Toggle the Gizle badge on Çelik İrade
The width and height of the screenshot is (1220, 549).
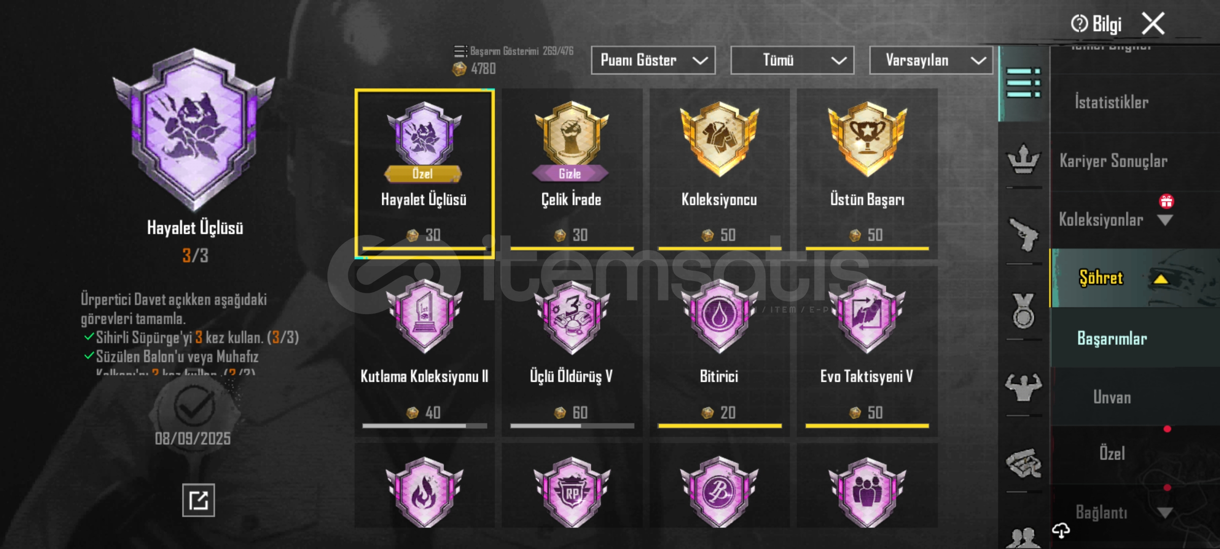point(570,173)
